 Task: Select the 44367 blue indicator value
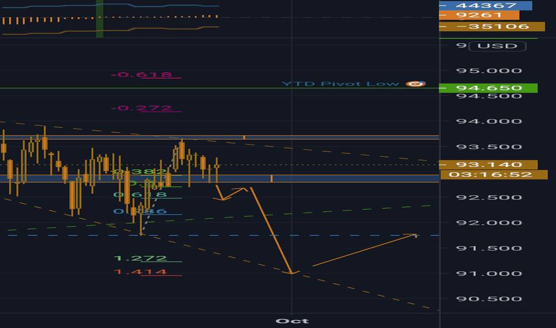(486, 5)
